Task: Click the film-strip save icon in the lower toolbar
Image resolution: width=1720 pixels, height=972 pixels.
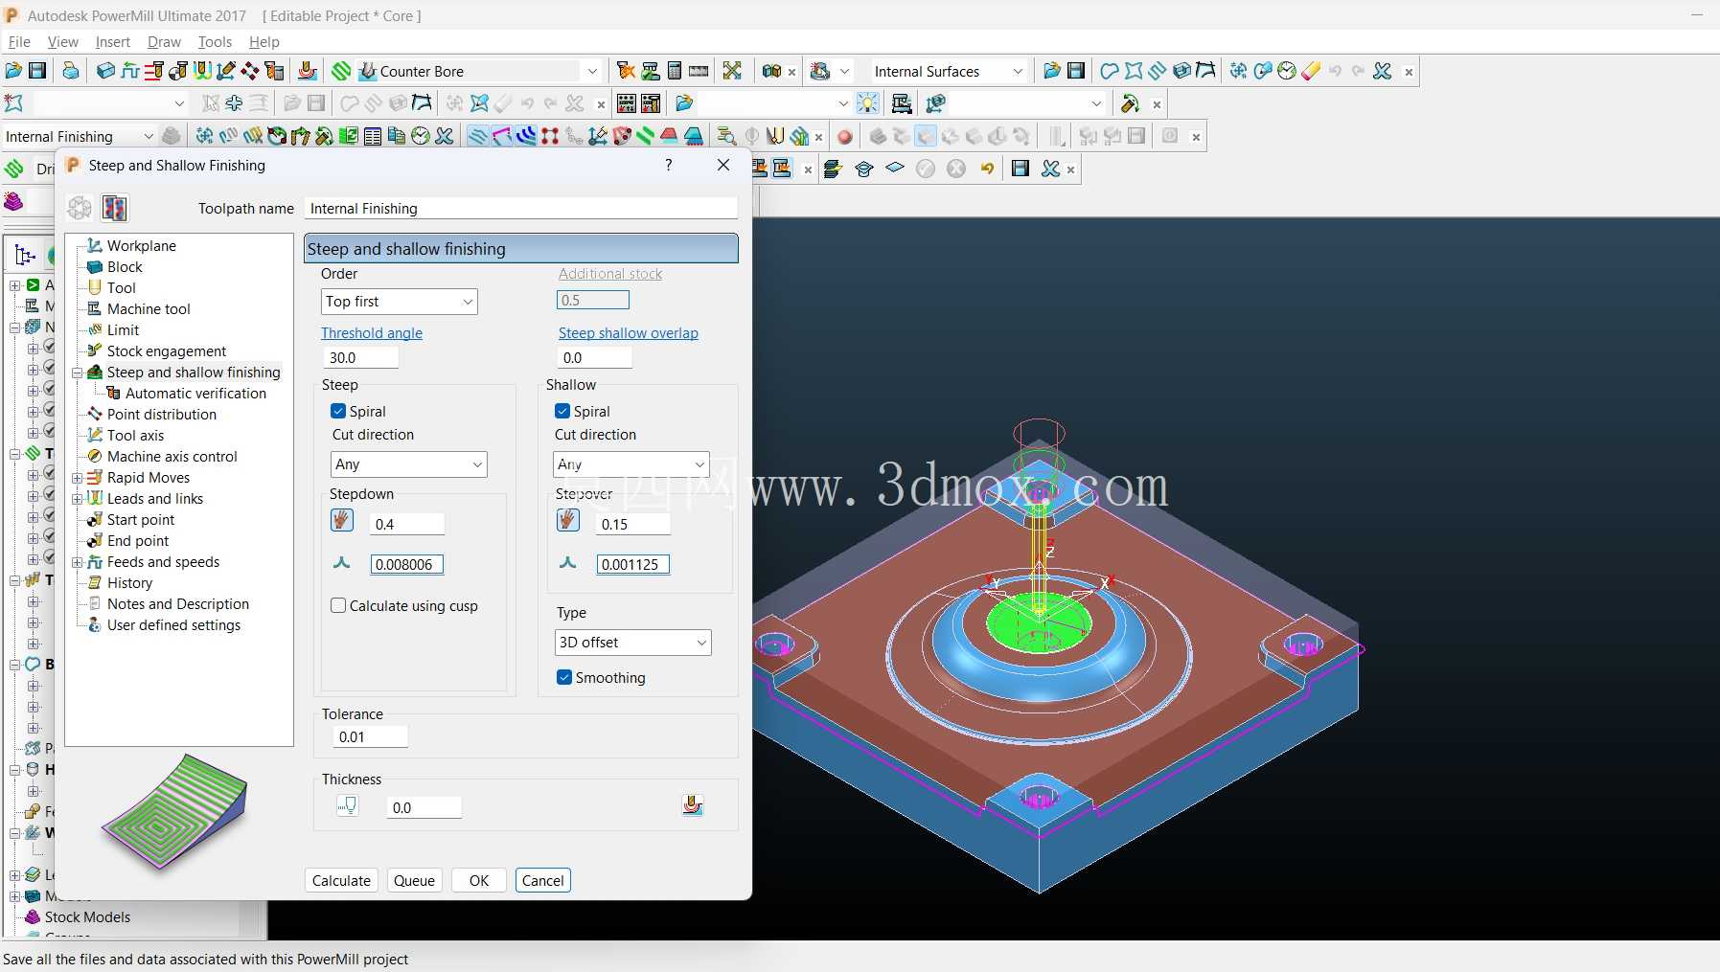Action: (1021, 169)
